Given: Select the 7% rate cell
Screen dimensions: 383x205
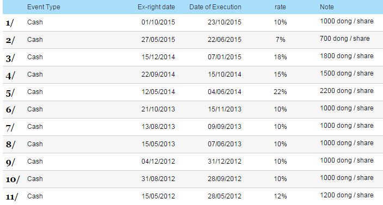Looking at the screenshot, I should tap(280, 40).
